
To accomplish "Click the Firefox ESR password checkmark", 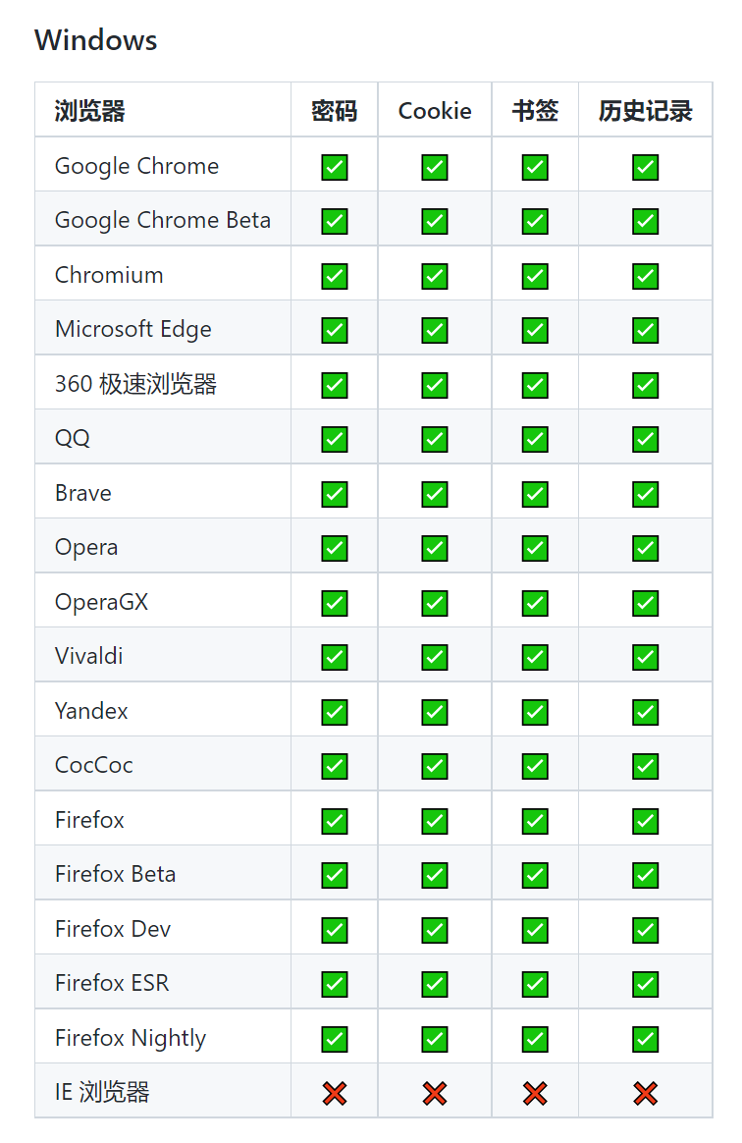I will [335, 984].
